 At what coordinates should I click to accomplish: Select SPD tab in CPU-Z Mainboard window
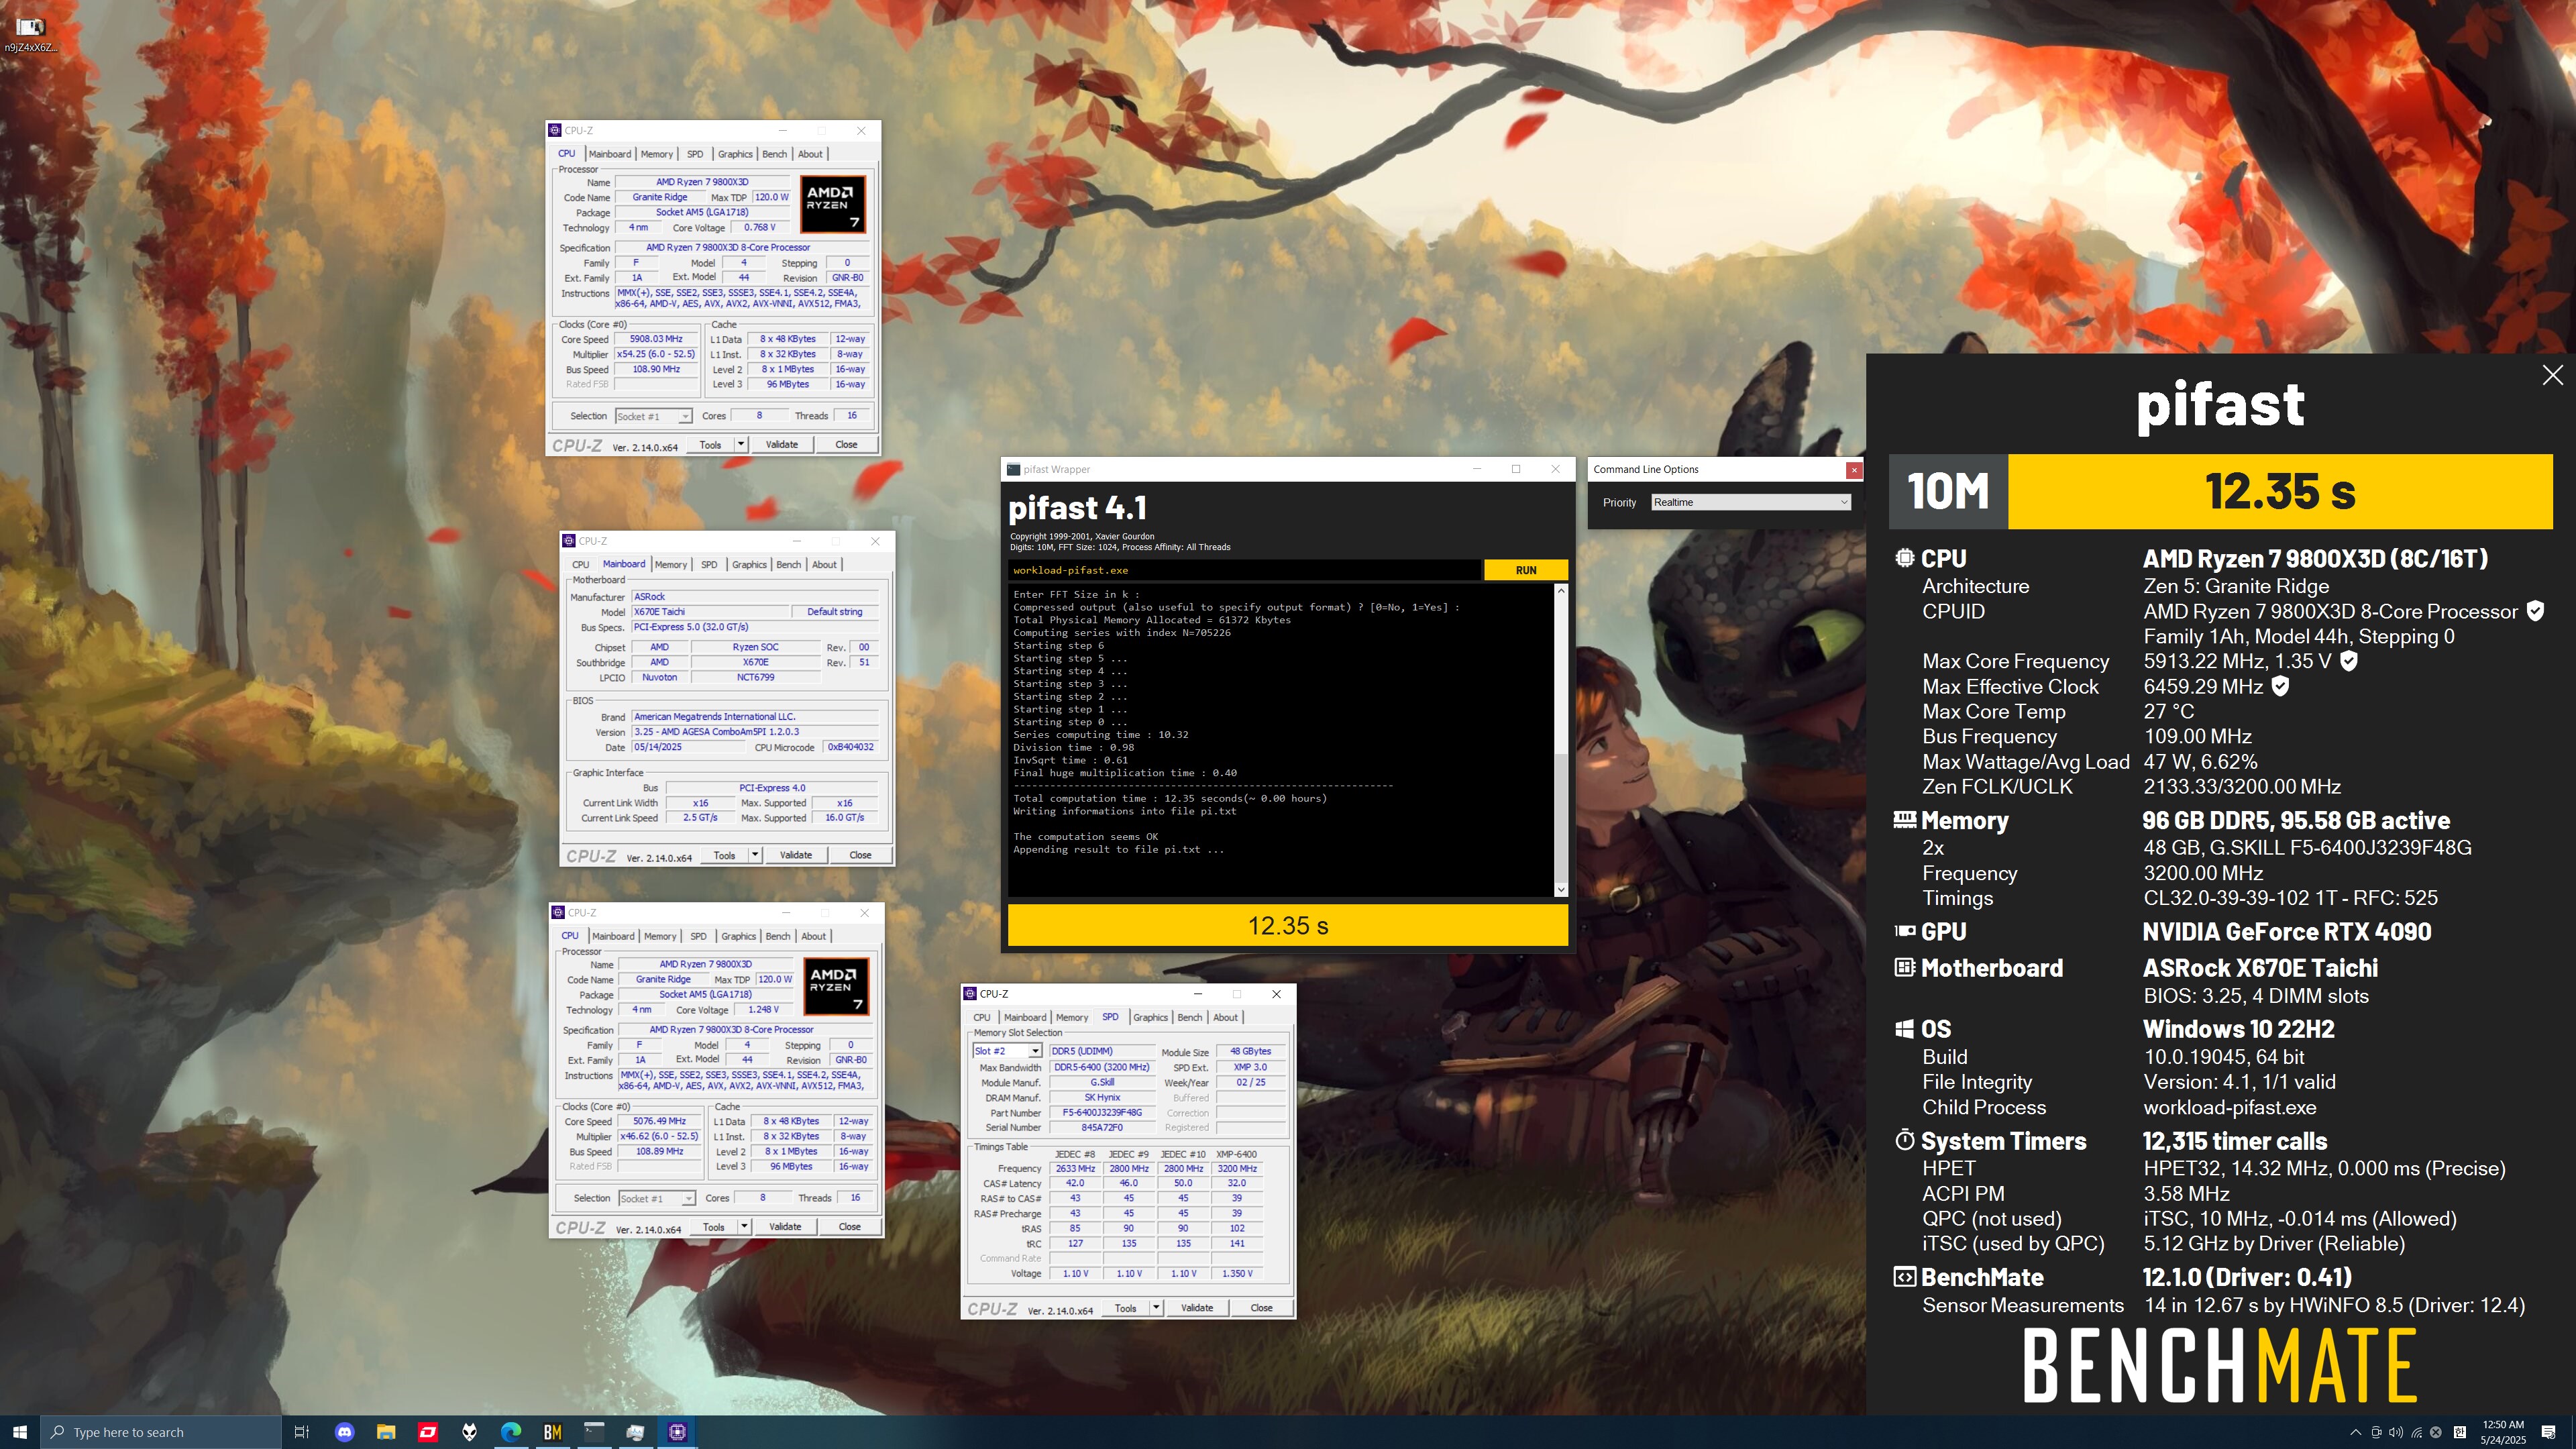coord(709,564)
